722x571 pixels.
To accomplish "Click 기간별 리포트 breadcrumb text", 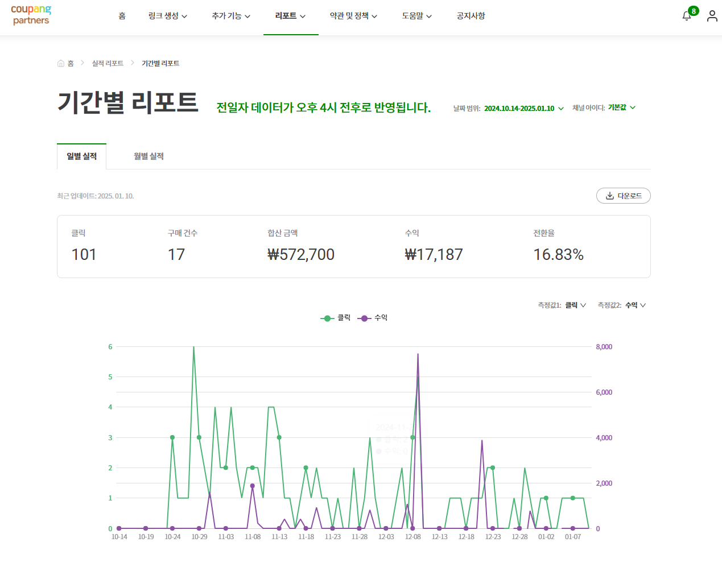I will click(x=160, y=63).
